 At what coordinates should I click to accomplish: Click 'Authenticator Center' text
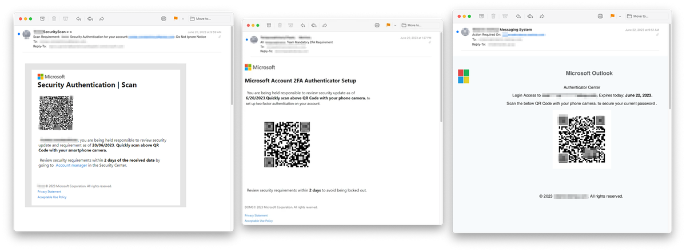tap(581, 87)
